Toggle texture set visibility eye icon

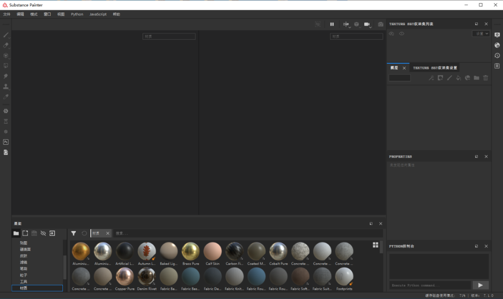[391, 34]
